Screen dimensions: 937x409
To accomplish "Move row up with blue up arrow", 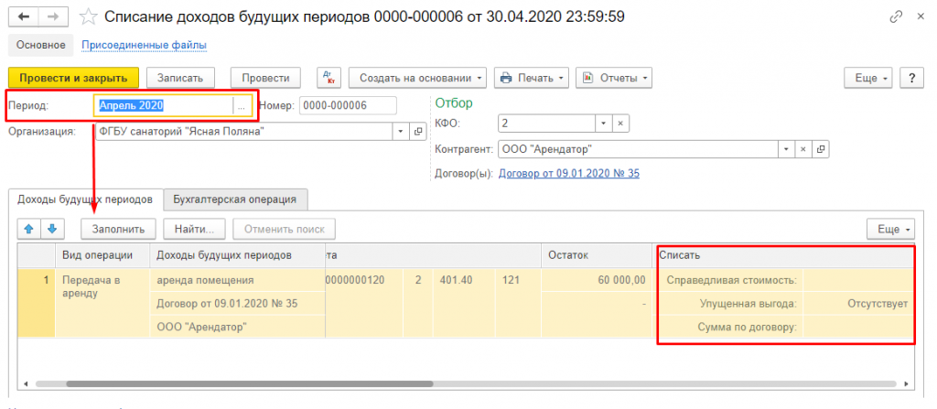I will point(28,228).
